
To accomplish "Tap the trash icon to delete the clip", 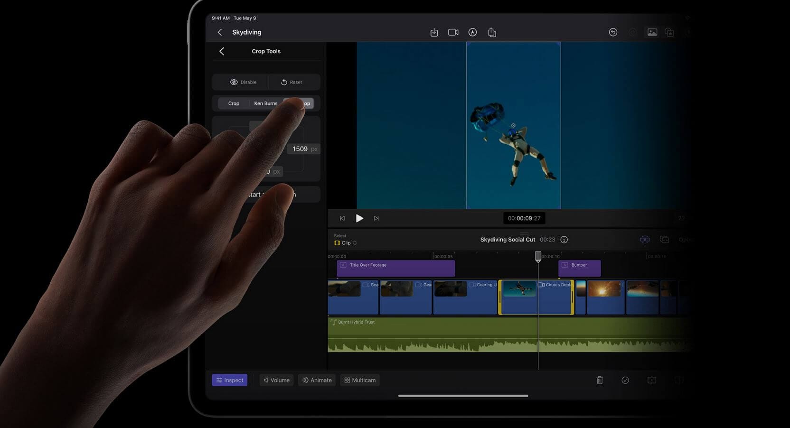I will [x=599, y=380].
